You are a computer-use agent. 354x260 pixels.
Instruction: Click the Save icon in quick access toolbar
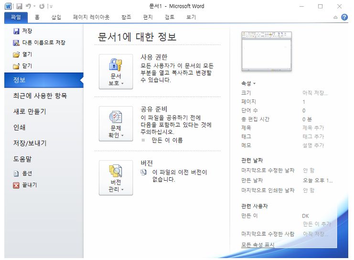[x=20, y=6]
